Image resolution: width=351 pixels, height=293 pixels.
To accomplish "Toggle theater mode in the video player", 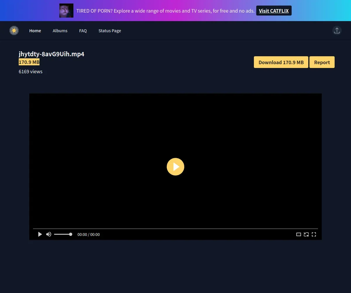I will (x=299, y=234).
